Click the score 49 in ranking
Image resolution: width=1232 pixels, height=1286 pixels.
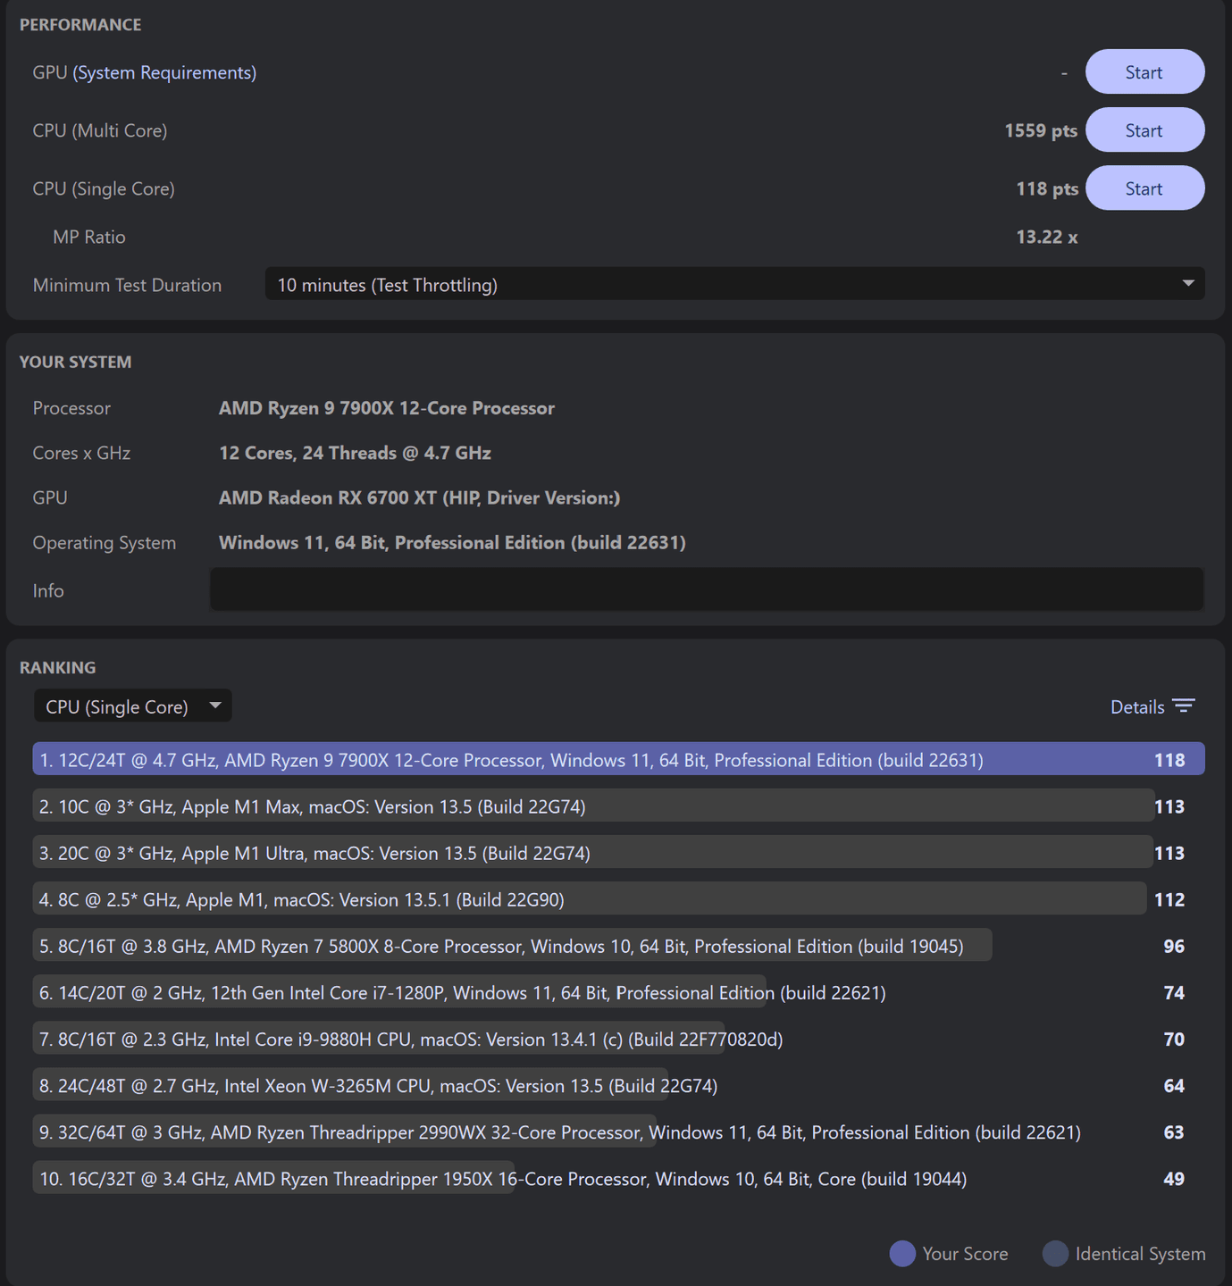coord(1174,1178)
